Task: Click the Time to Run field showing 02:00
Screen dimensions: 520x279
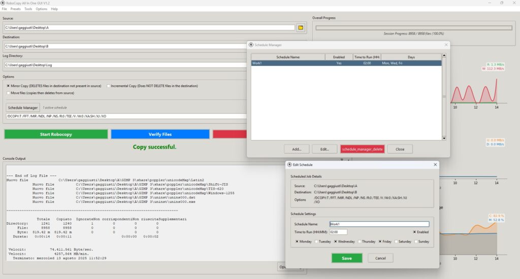Action: click(338, 232)
